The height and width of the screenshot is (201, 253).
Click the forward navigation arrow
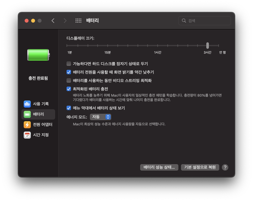(65, 21)
